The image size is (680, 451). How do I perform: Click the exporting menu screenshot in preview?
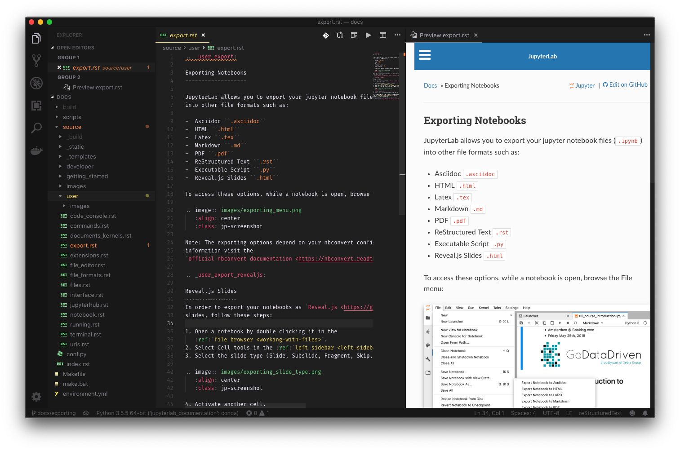click(537, 356)
